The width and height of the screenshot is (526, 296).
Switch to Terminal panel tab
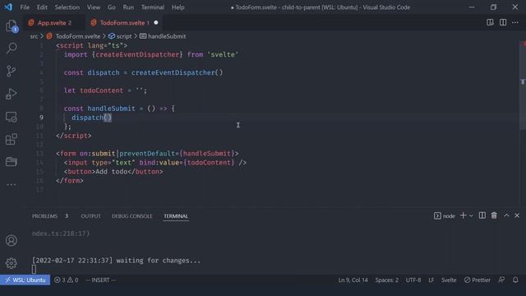click(x=176, y=216)
